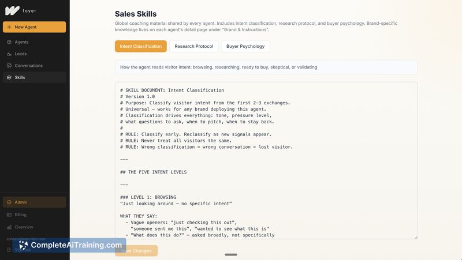
Task: Click the sign out door icon
Action: pos(9,250)
